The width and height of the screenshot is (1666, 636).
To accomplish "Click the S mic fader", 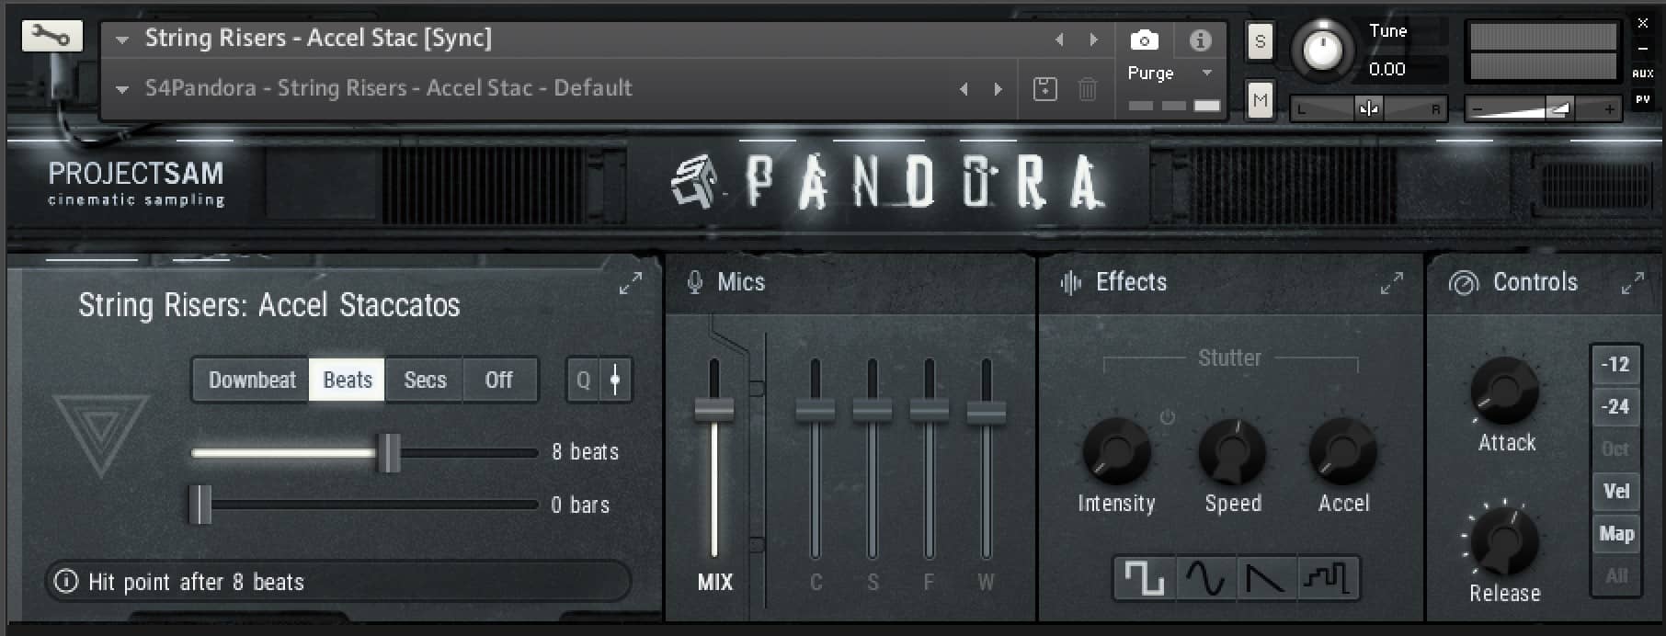I will [872, 410].
